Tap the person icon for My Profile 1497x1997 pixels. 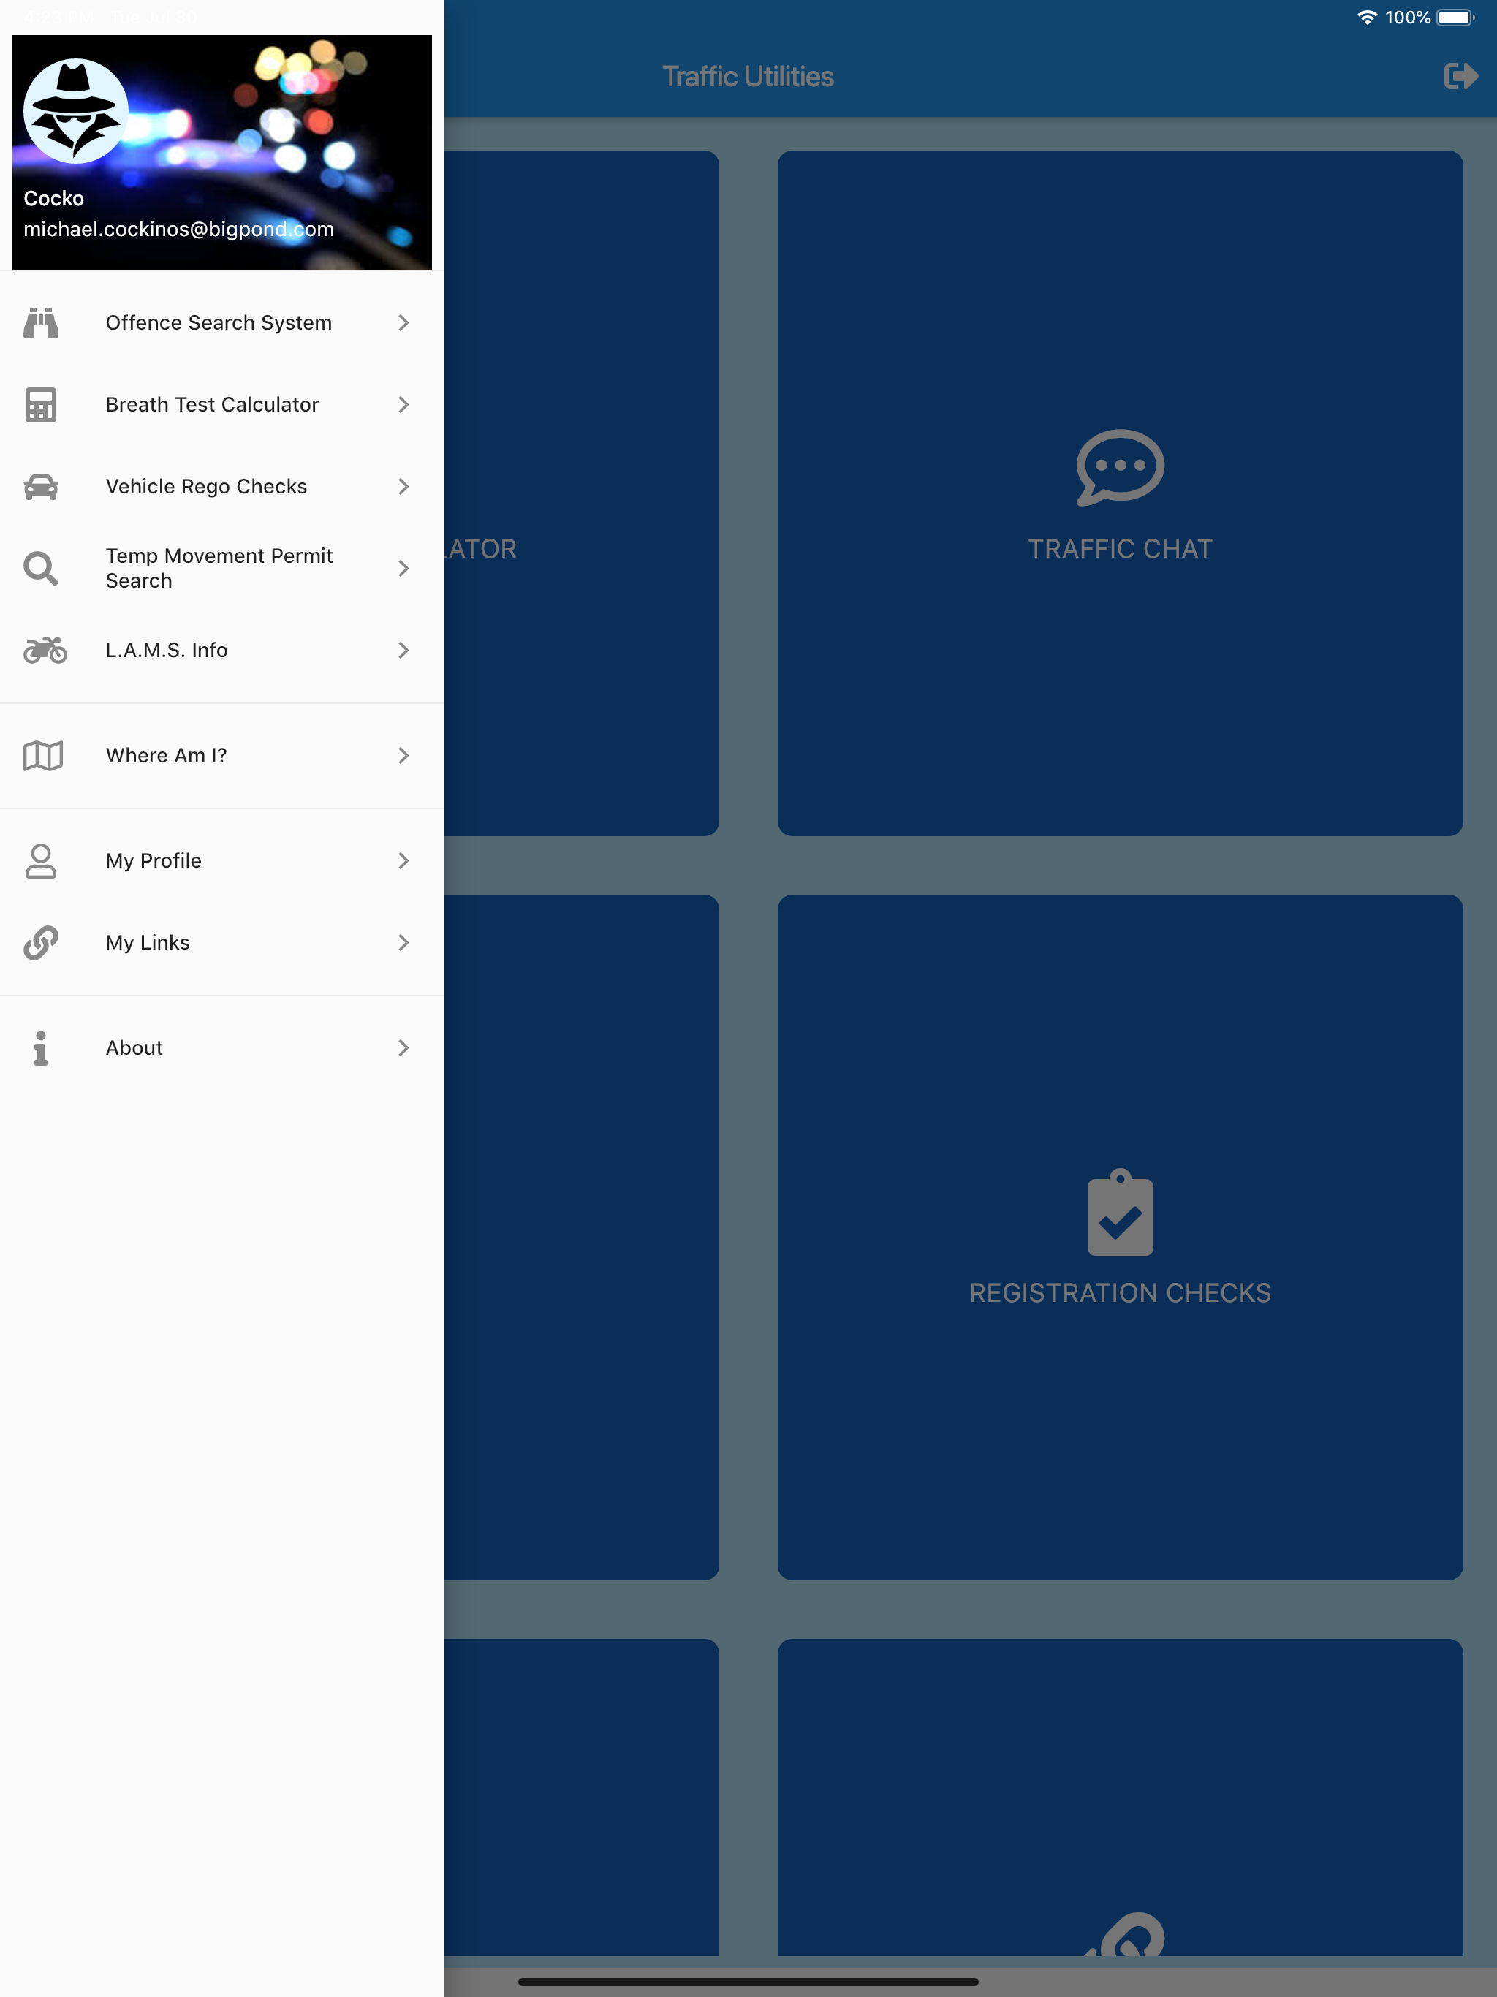41,860
